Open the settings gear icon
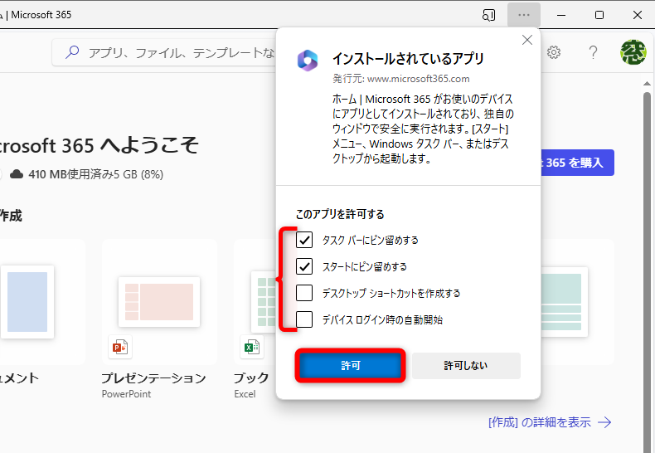The width and height of the screenshot is (655, 453). click(x=554, y=52)
